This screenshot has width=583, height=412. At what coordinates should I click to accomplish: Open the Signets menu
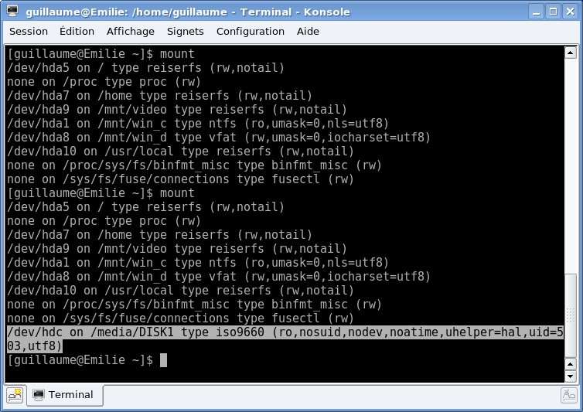click(x=185, y=31)
